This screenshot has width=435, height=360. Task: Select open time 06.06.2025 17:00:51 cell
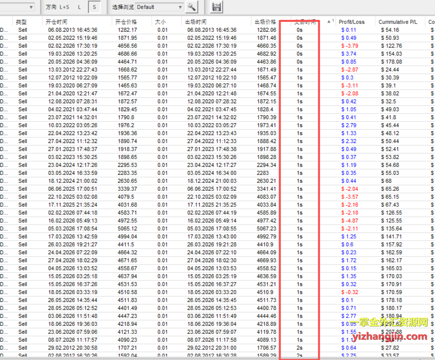tap(73, 189)
